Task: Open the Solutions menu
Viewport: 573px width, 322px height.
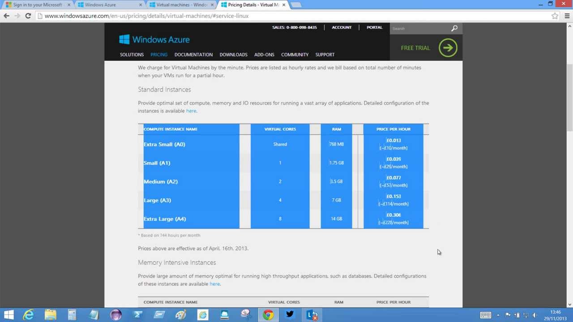Action: [x=132, y=55]
